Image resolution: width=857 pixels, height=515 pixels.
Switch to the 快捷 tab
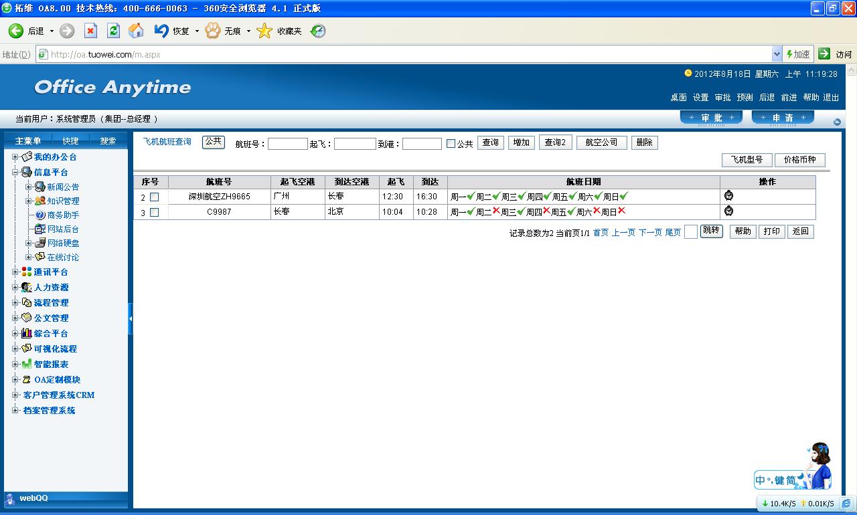pos(70,140)
